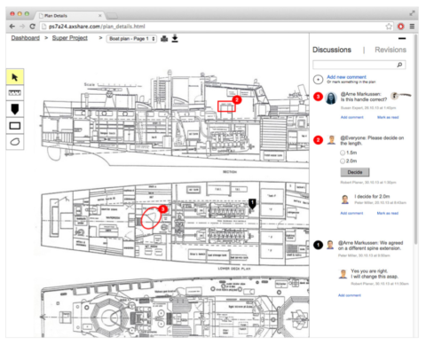This screenshot has width=426, height=345.
Task: Open red browser extension icon
Action: 401,27
